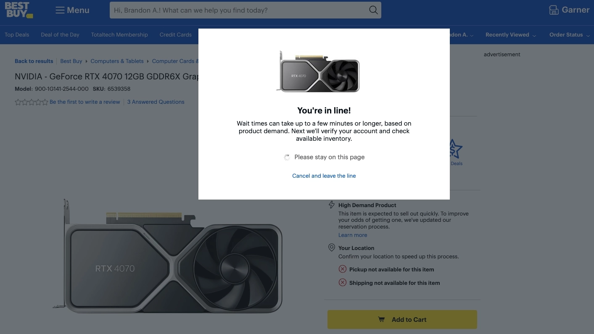Open Top Deals menu item
This screenshot has height=334, width=594.
pyautogui.click(x=17, y=35)
